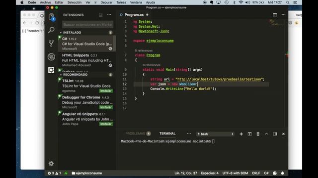Viewport: 318px width, 178px height.
Task: Open editor more actions menu
Action: coord(284,15)
